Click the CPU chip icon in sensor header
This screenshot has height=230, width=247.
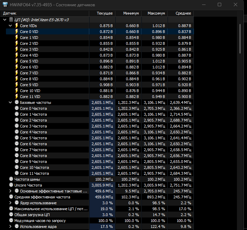click(11, 20)
